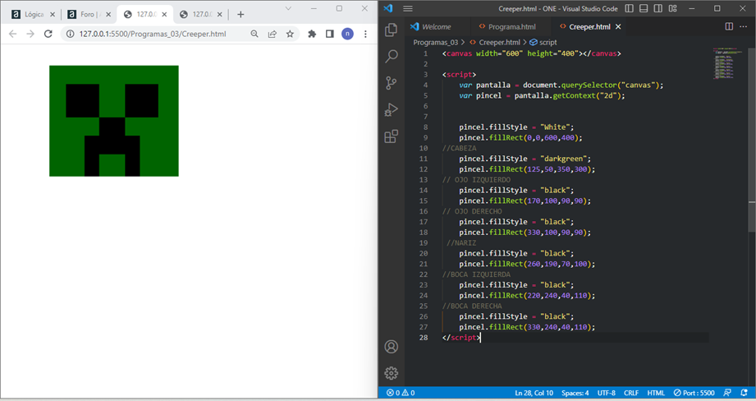756x401 pixels.
Task: Close the active 127.0.0 browser tab
Action: (164, 15)
